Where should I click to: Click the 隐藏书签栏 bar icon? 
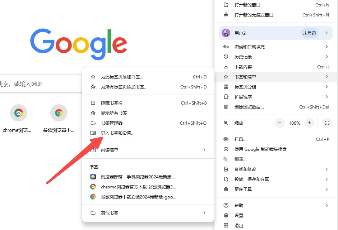pos(93,103)
